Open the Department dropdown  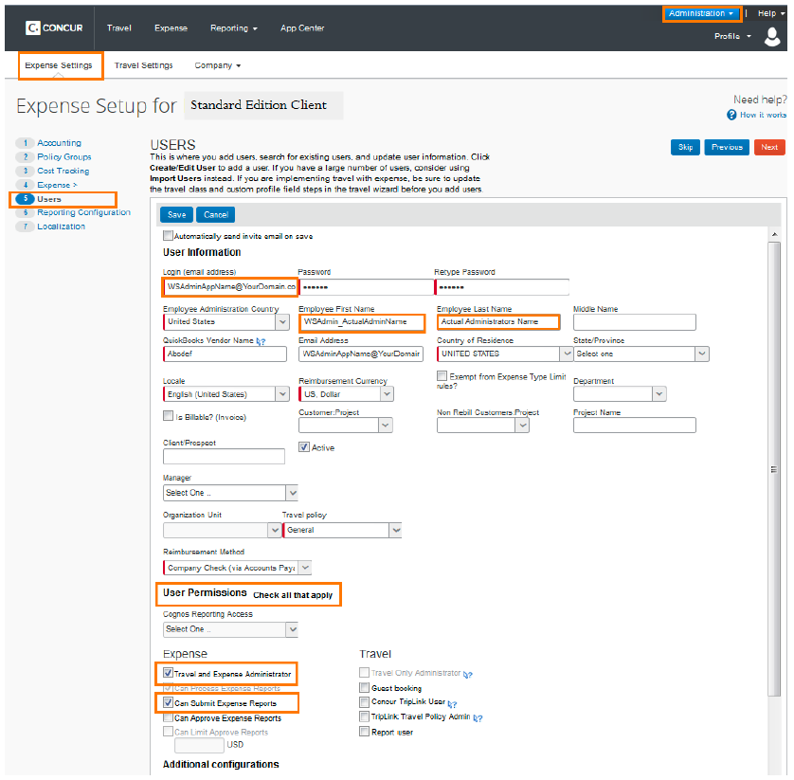[x=659, y=394]
